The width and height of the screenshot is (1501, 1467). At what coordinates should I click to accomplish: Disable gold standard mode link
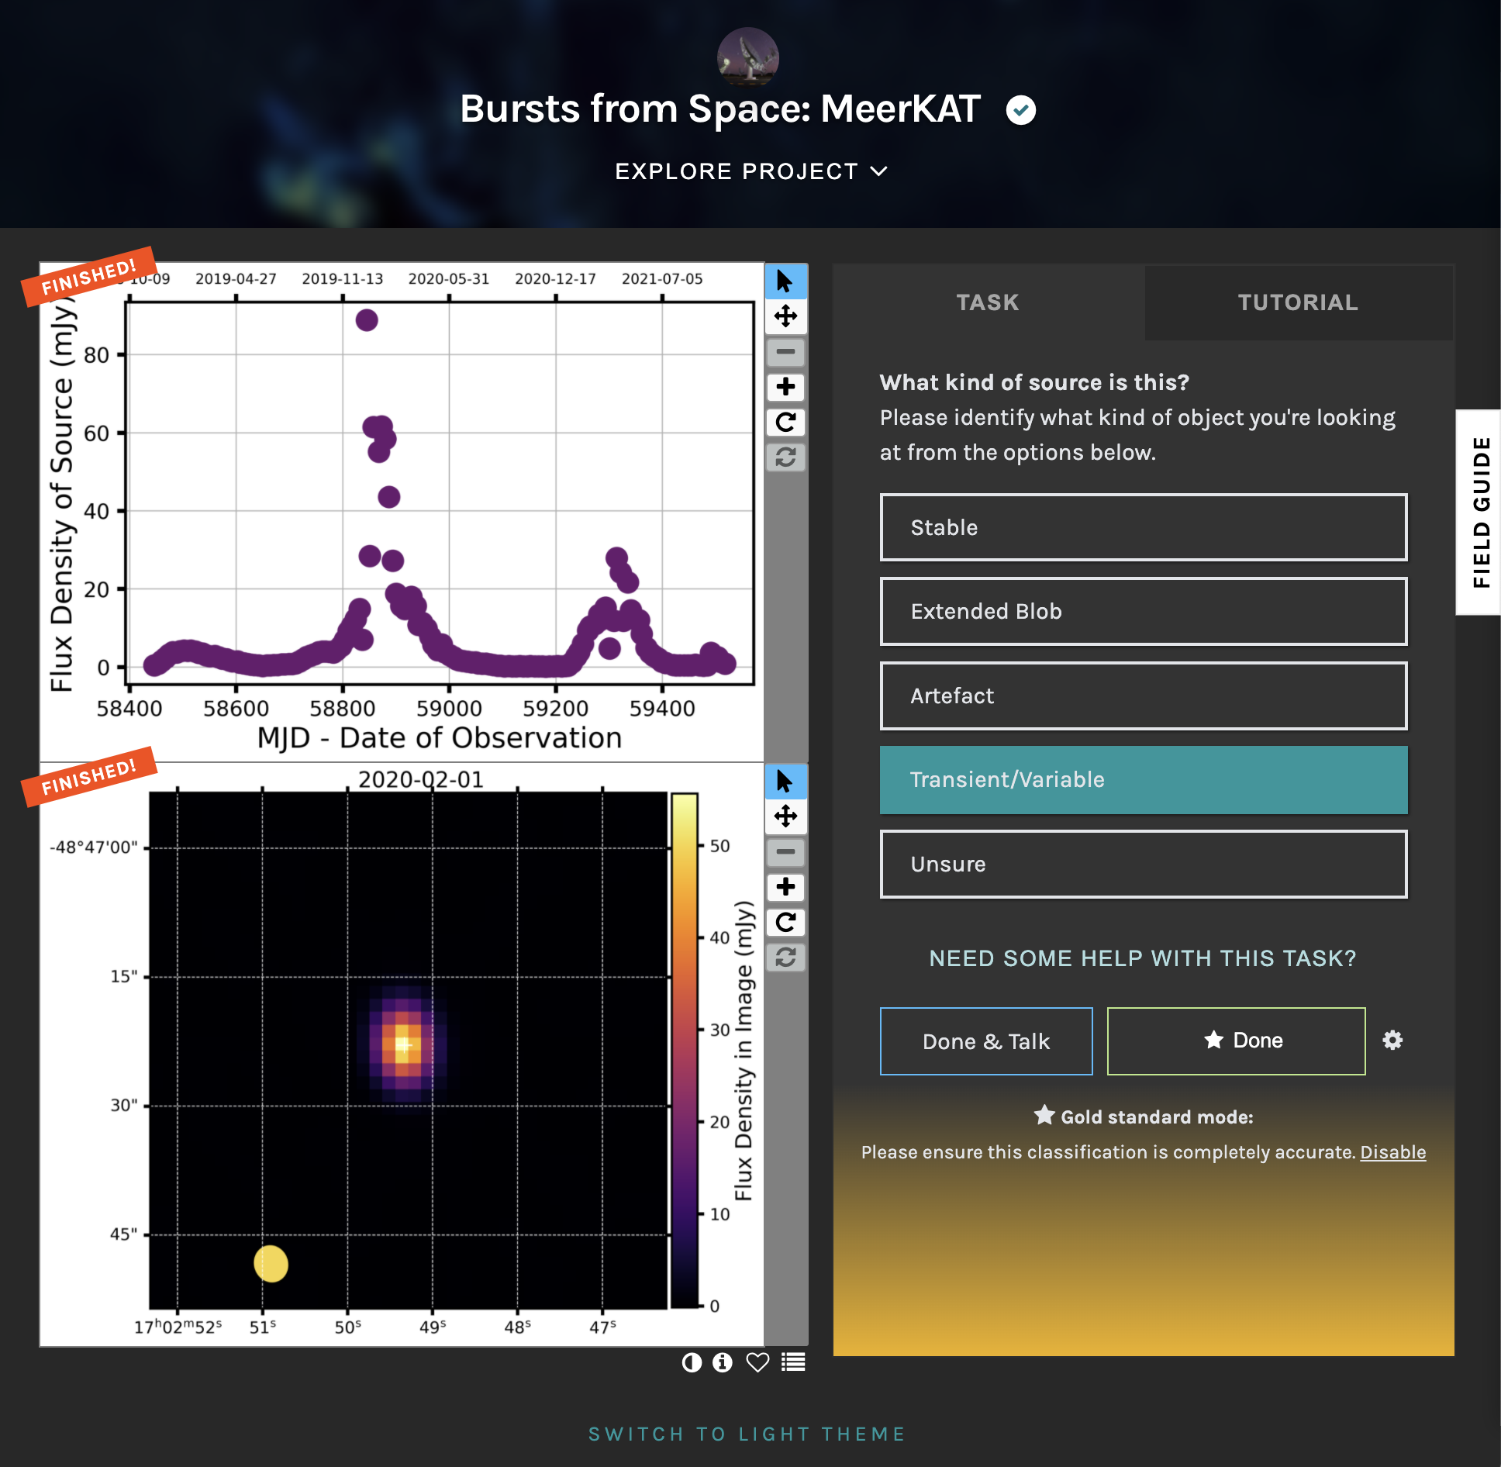tap(1392, 1152)
